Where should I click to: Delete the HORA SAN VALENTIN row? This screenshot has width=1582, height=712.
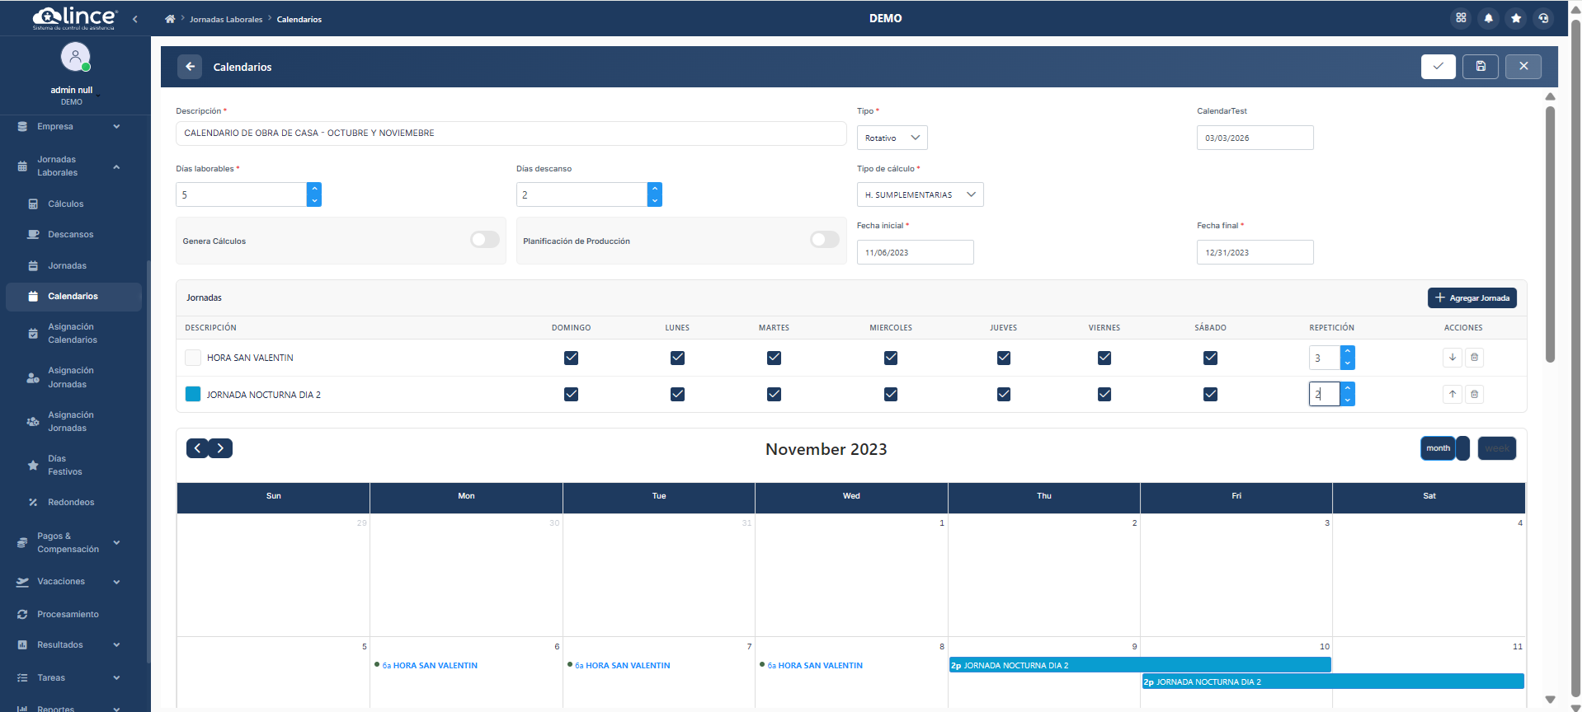[1475, 358]
